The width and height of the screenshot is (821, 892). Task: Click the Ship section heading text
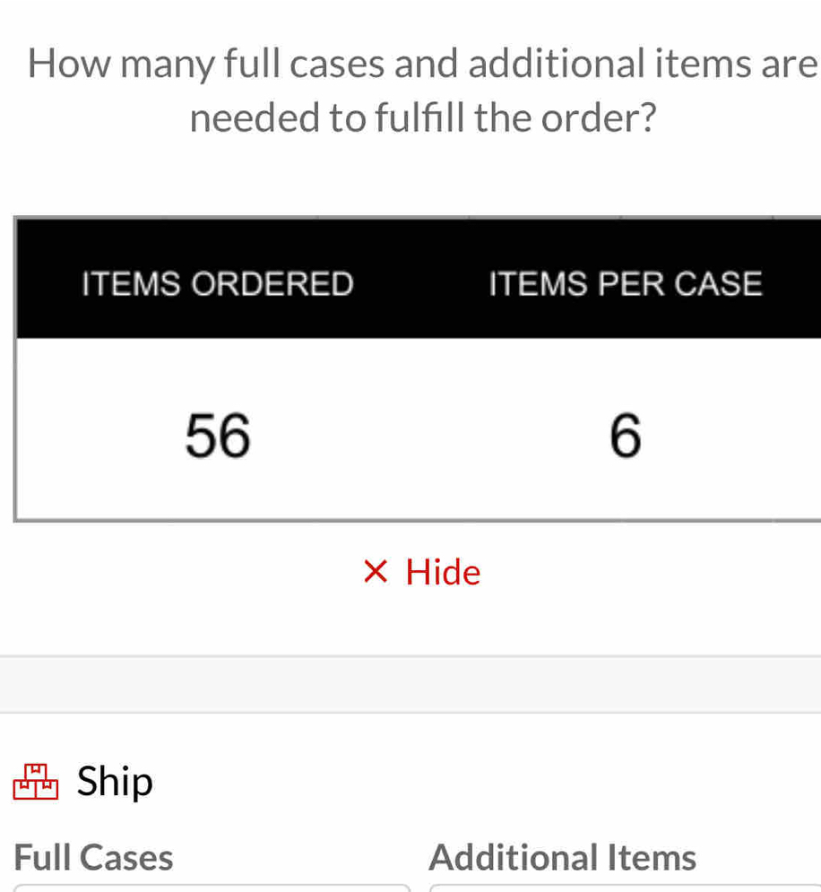[x=114, y=781]
